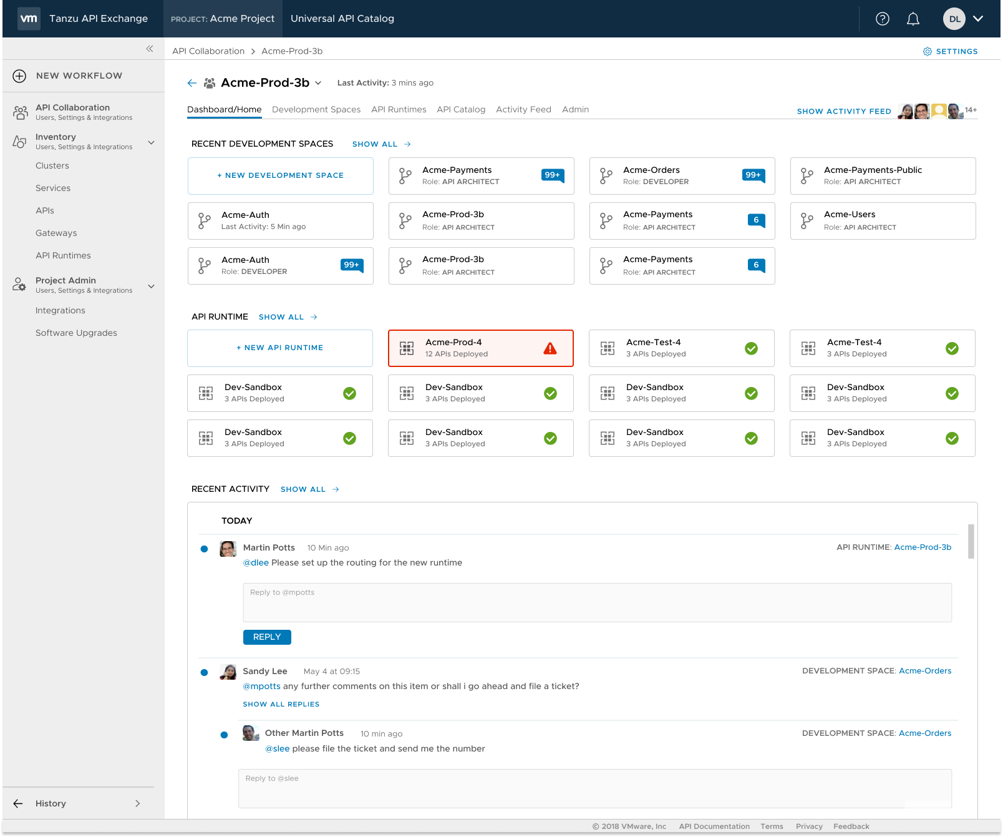
Task: Click the back arrow beside Acme-Prod-3b title
Action: click(x=192, y=83)
